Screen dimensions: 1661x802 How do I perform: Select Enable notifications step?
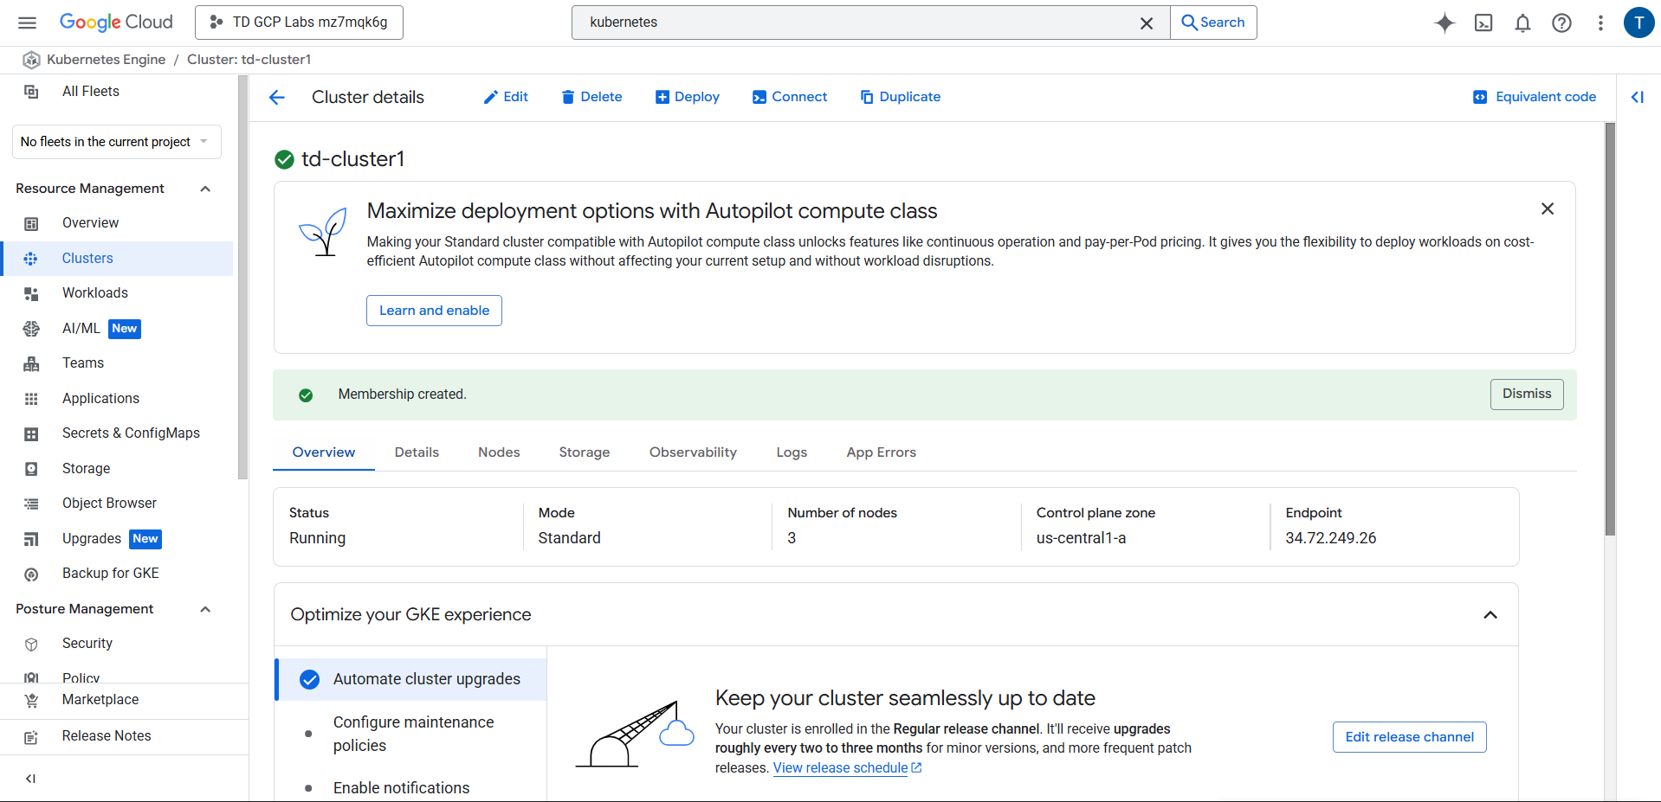(401, 787)
